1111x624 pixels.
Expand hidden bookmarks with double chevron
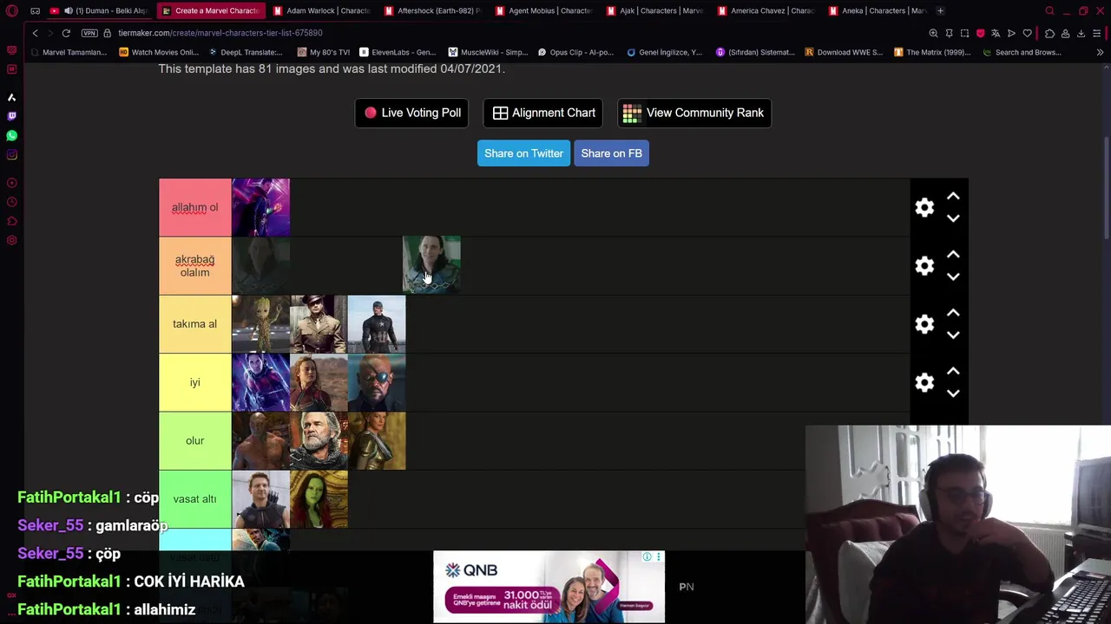click(1100, 52)
